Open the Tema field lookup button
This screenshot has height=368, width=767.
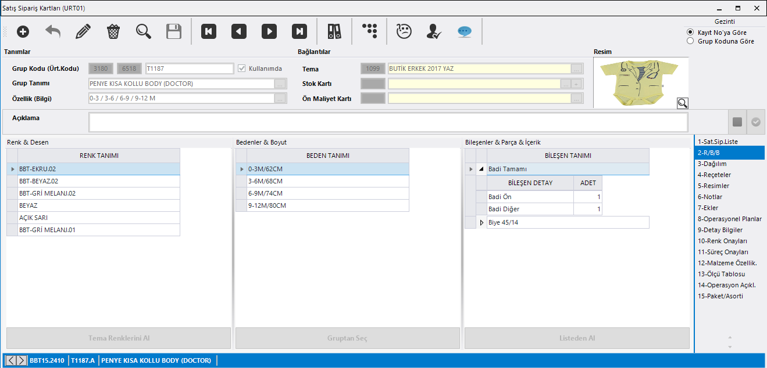[x=576, y=68]
